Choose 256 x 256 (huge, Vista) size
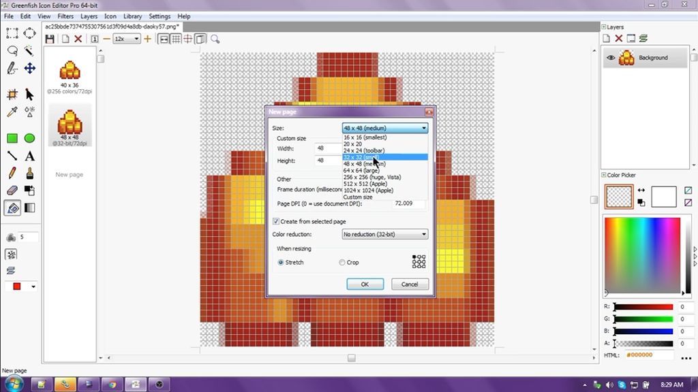Image resolution: width=698 pixels, height=392 pixels. coord(374,176)
